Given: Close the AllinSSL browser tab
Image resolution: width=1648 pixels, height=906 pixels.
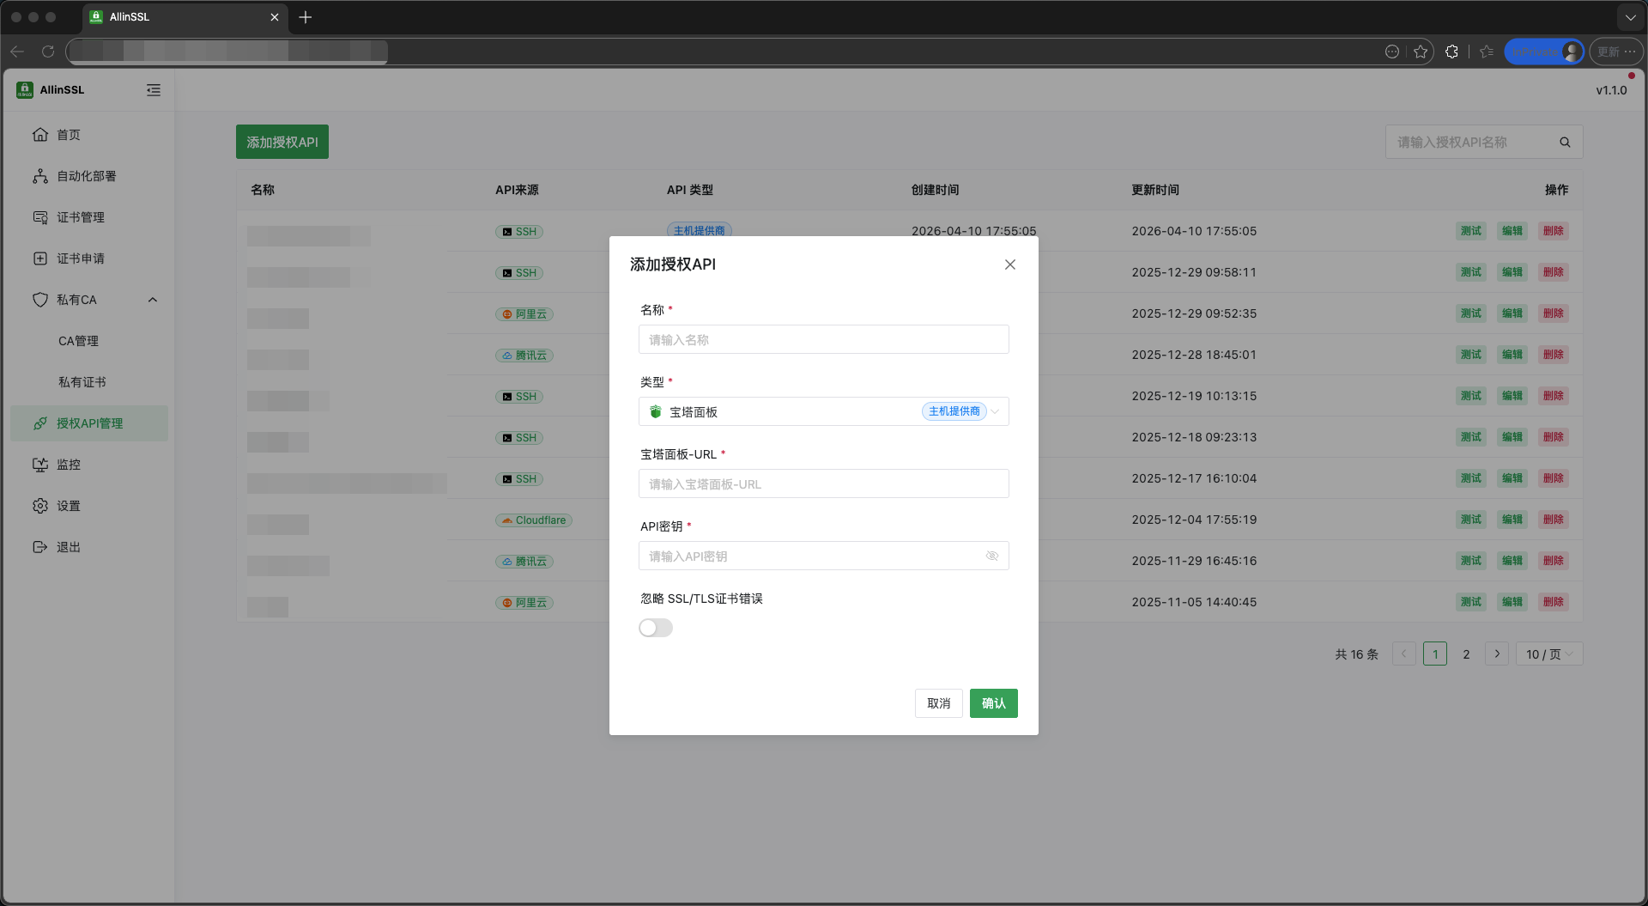Looking at the screenshot, I should (275, 17).
